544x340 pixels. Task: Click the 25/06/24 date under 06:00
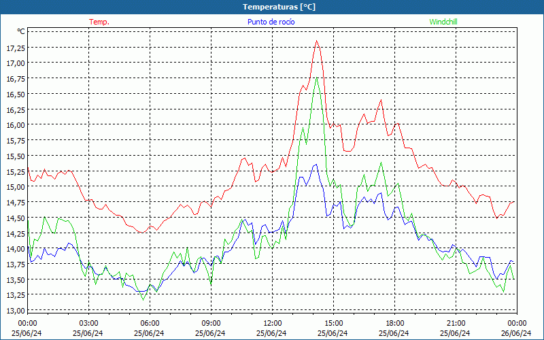pos(149,333)
